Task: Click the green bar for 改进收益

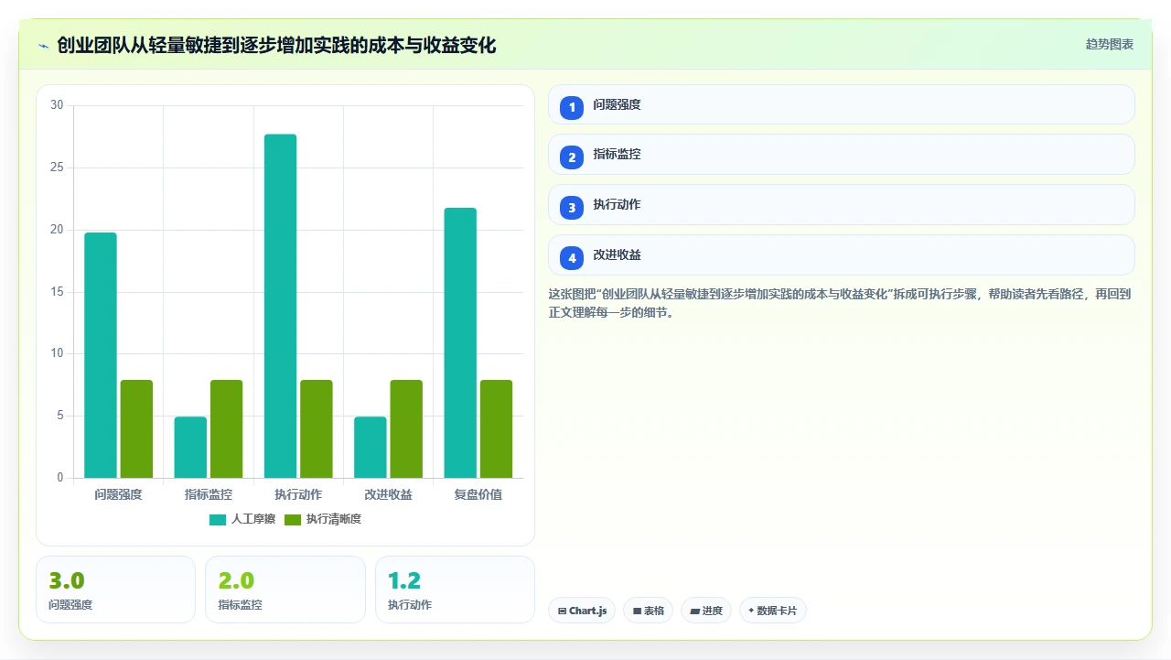Action: 406,428
